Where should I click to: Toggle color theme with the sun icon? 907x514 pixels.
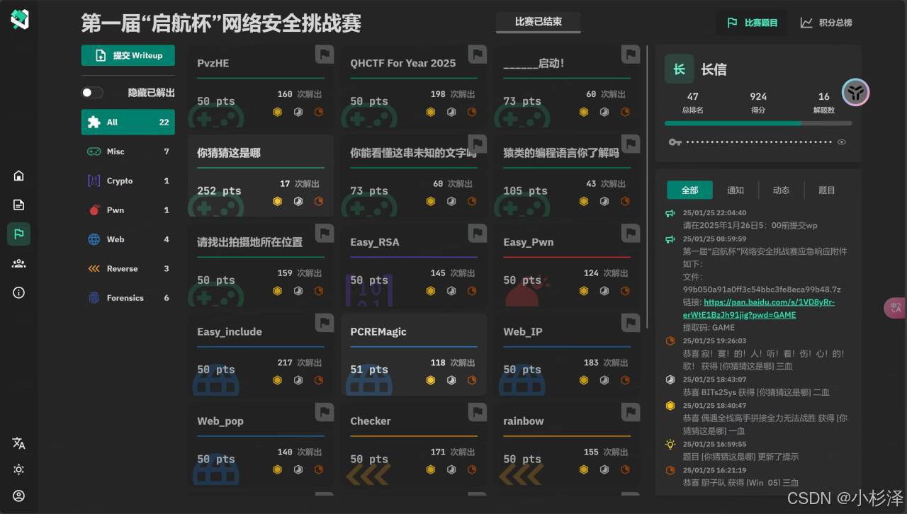pos(18,469)
